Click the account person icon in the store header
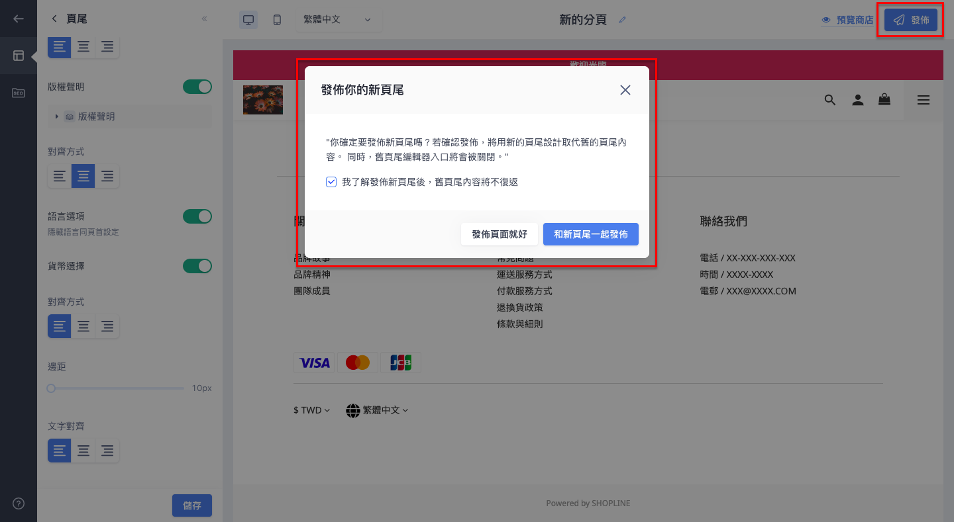Viewport: 954px width, 522px height. pyautogui.click(x=857, y=100)
